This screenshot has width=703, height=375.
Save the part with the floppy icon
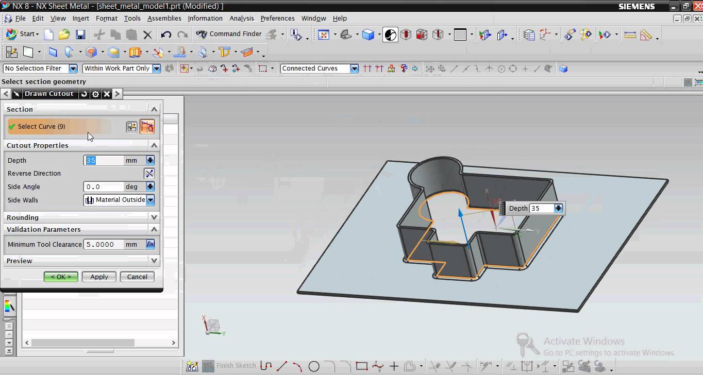click(x=80, y=35)
